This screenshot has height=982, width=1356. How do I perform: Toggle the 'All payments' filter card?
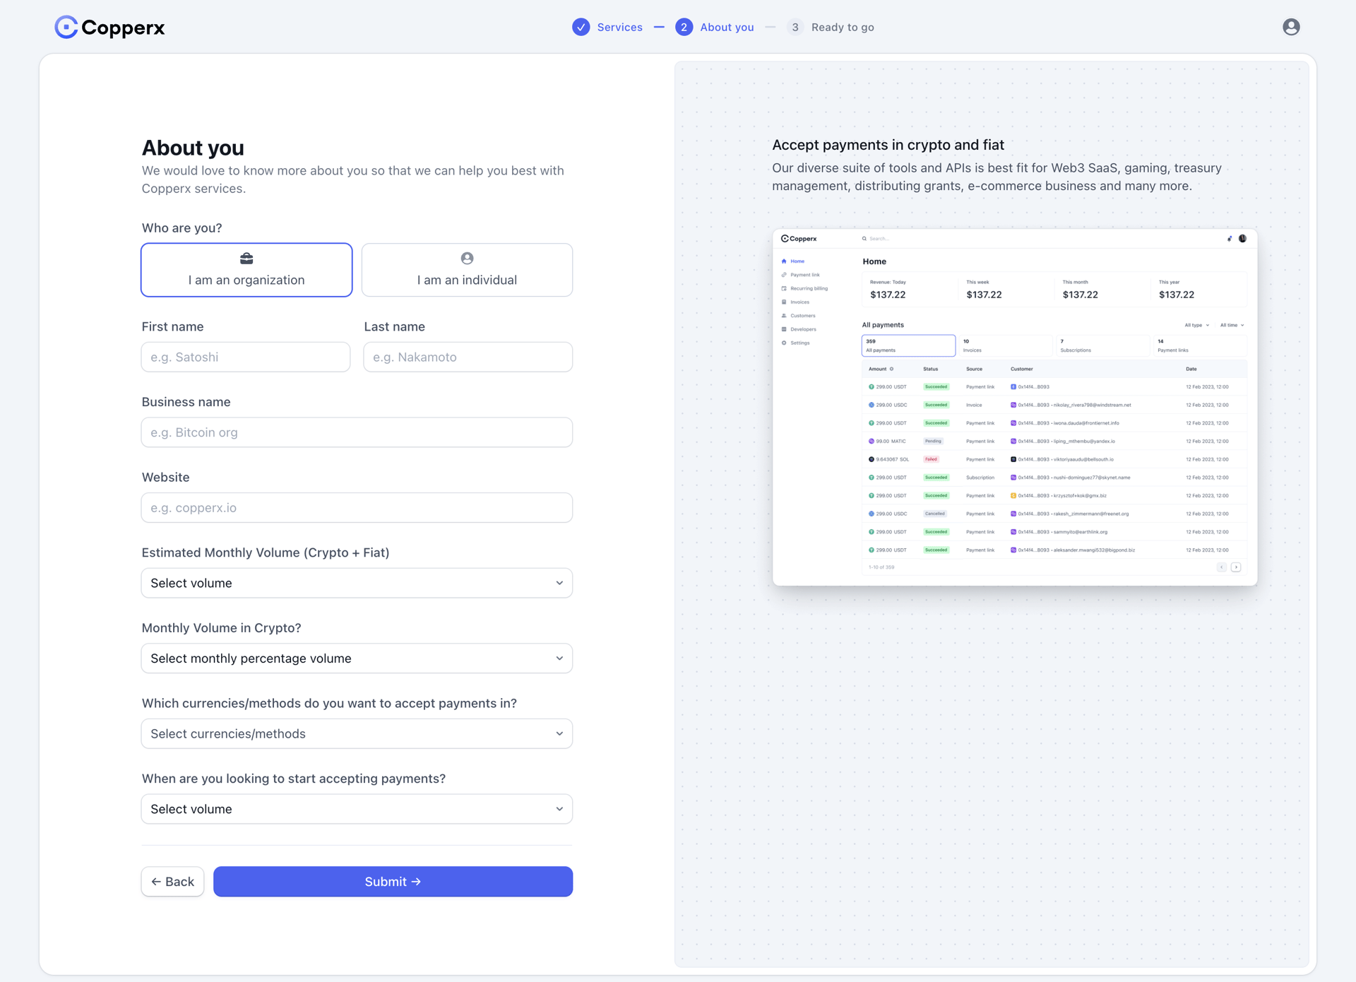coord(908,345)
